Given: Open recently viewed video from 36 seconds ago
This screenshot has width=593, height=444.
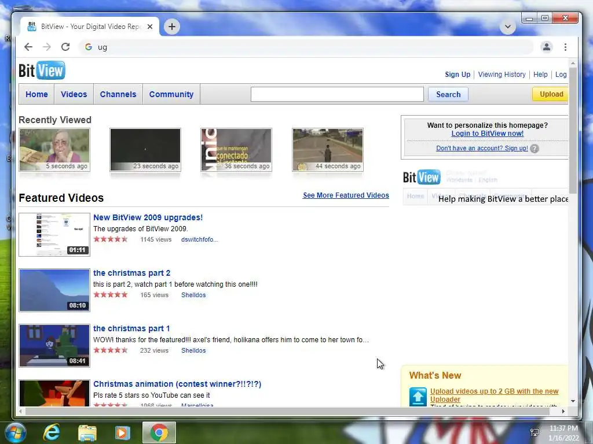Looking at the screenshot, I should tap(236, 150).
